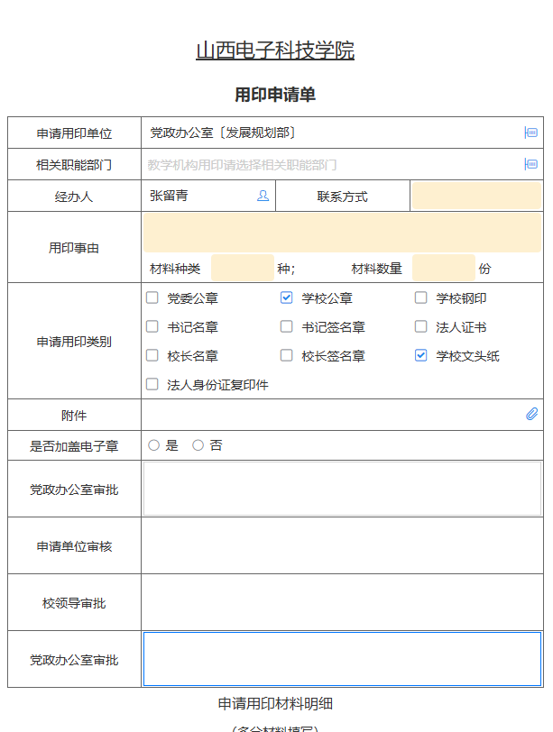
Task: Click the paperclip attachment icon
Action: point(532,414)
